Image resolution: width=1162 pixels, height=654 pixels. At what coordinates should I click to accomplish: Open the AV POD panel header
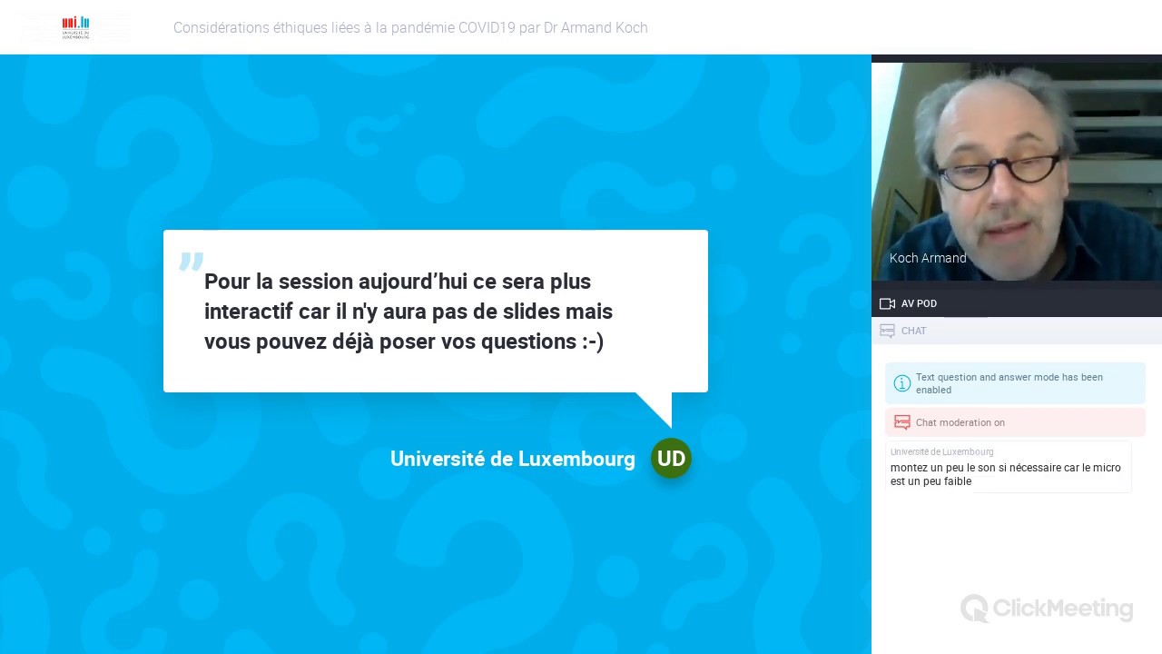[x=1017, y=303]
